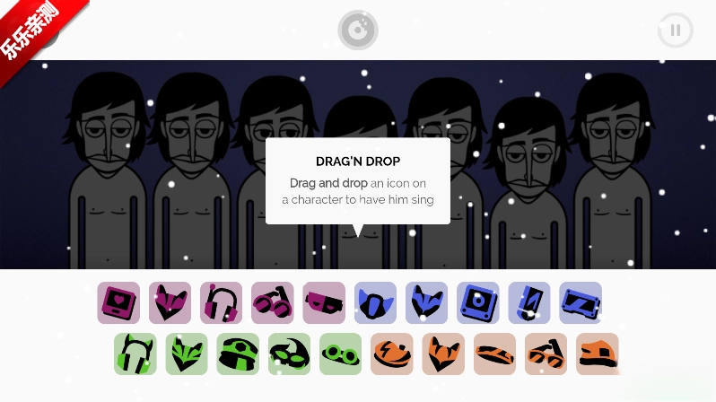
Task: Click the blue lightning bolt icon
Action: [x=529, y=303]
